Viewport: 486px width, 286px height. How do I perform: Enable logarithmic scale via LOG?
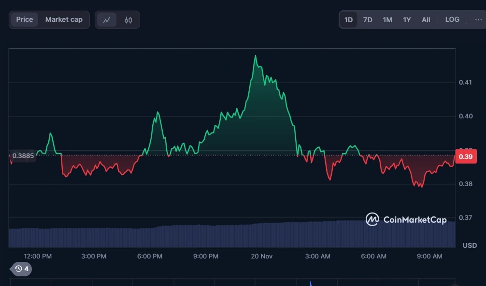[452, 19]
